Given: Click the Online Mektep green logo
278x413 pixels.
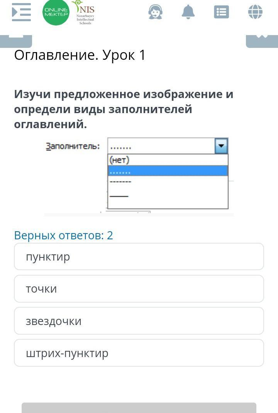Looking at the screenshot, I should click(x=56, y=12).
